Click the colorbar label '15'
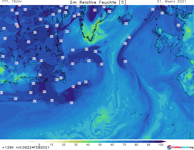Screen dimensions: 194x150 click(x=51, y=145)
